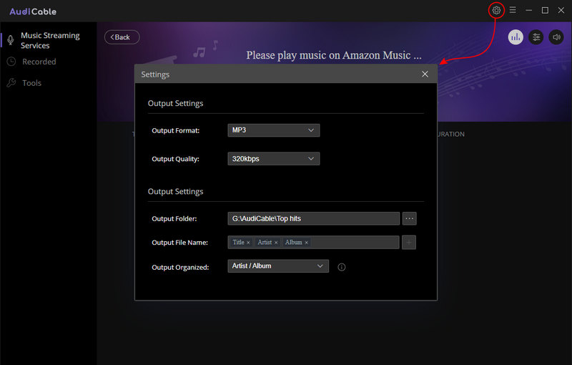Screen dimensions: 572x365
Task: Expand the Output Format MP3 dropdown
Action: point(274,130)
